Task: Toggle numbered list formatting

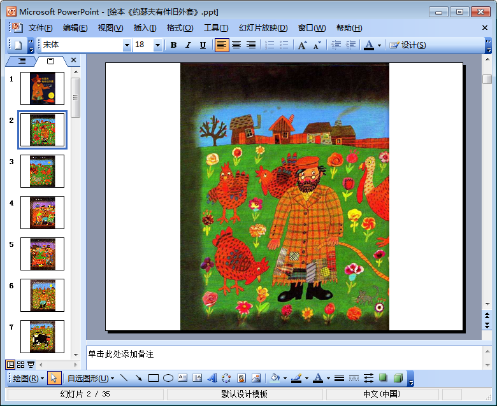Action: (x=270, y=45)
